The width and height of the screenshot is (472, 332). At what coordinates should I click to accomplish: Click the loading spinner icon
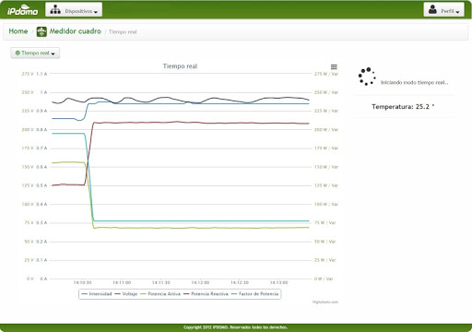click(367, 77)
